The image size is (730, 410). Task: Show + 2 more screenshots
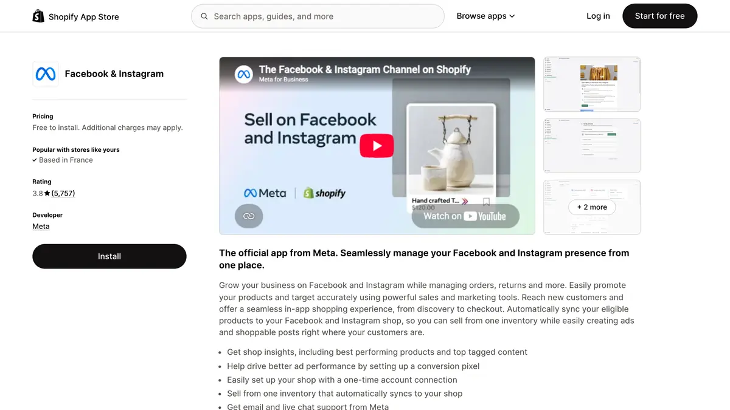[592, 207]
